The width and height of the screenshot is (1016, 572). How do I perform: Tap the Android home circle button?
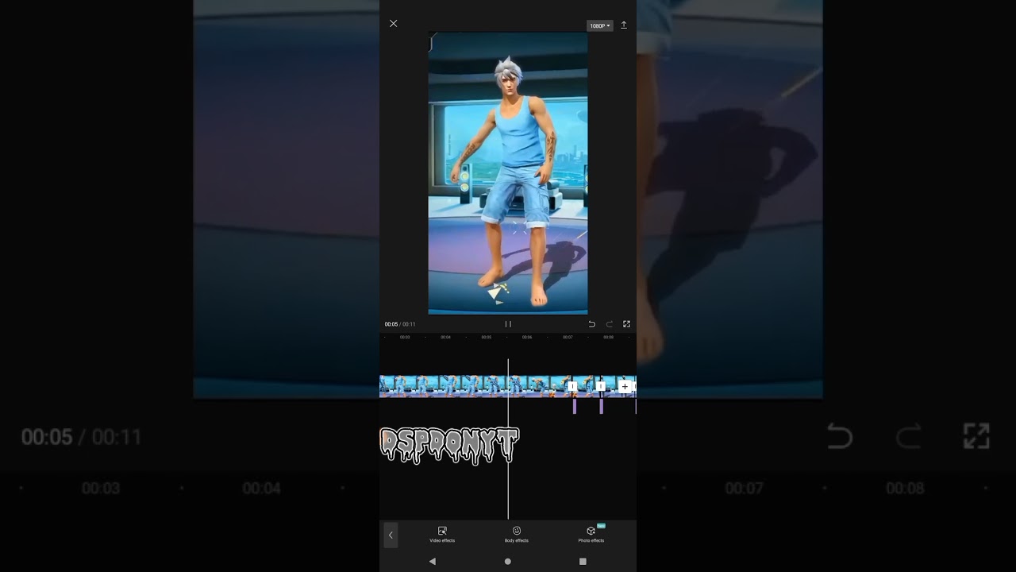tap(508, 561)
